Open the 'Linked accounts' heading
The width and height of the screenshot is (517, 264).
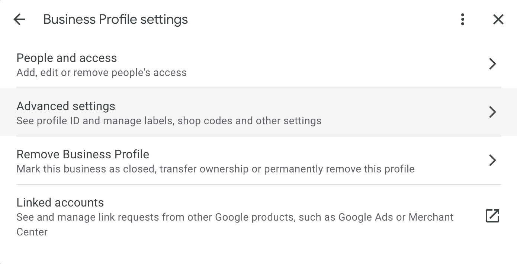(x=60, y=202)
